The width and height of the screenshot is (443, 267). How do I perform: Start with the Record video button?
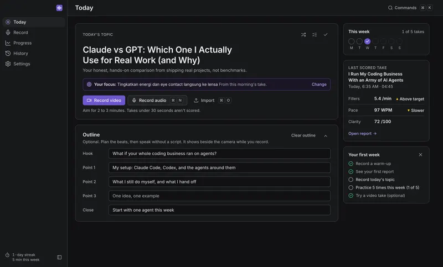coord(104,101)
